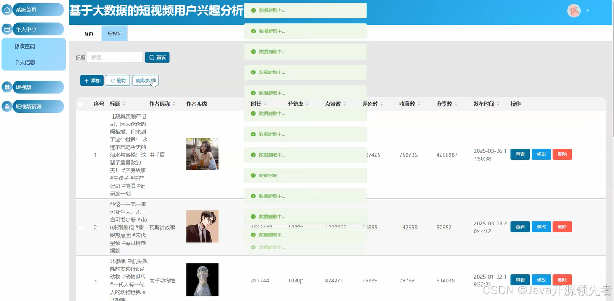The height and width of the screenshot is (301, 614).
Task: Click the date 2025-03-03 20:44:12
Action: tap(490, 228)
